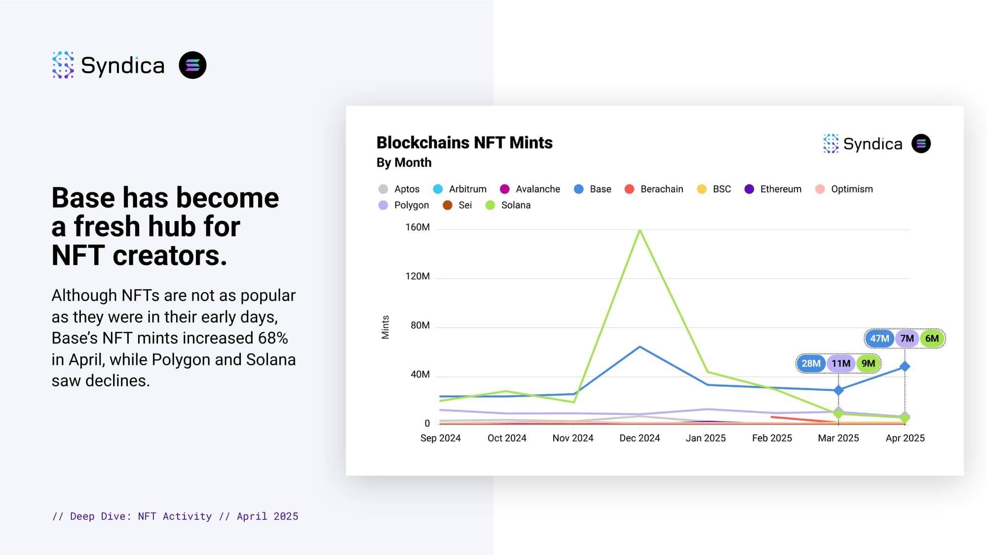Select the Optimism pink legend dot
Image resolution: width=987 pixels, height=555 pixels.
820,189
